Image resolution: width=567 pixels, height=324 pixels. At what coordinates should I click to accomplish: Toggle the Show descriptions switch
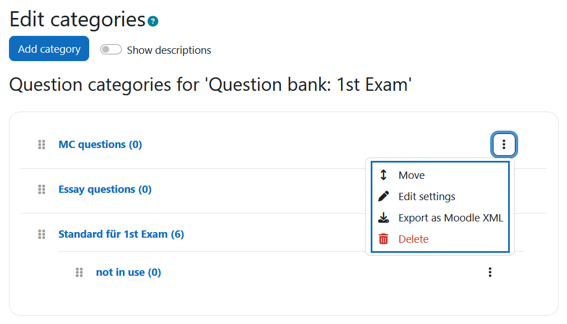pyautogui.click(x=110, y=49)
